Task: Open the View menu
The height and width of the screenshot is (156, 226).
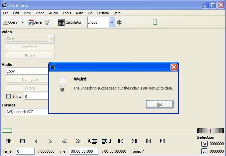Action: [27, 13]
